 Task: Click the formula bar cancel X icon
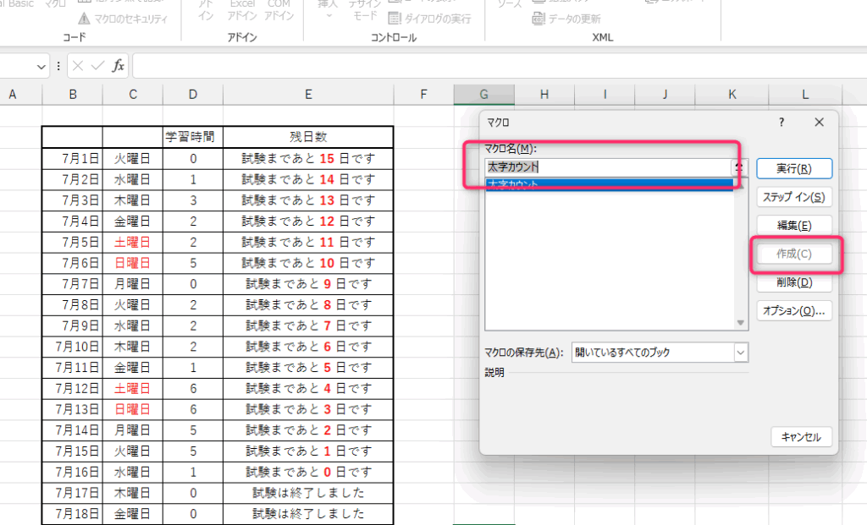[x=78, y=66]
